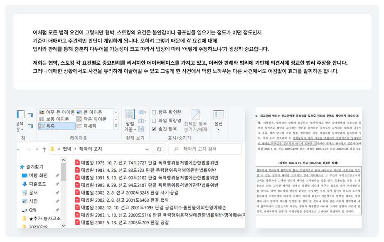This screenshot has height=242, width=384.
Task: Select the 작은 아이콘 layout option
Action: tap(91, 119)
